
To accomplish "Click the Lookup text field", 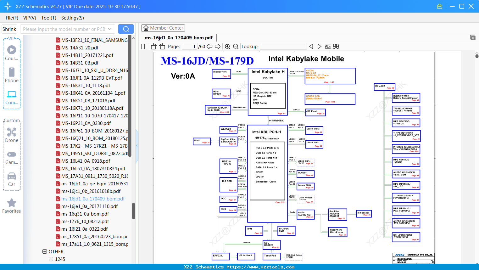I will [283, 47].
